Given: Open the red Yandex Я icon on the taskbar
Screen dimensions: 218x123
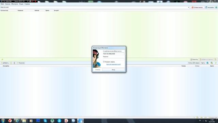Looking at the screenshot, I should point(66,121).
